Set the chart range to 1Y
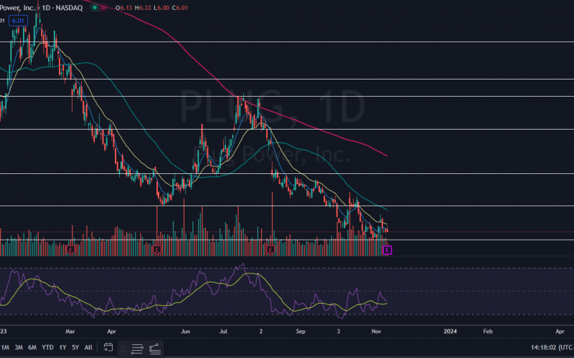 point(62,347)
